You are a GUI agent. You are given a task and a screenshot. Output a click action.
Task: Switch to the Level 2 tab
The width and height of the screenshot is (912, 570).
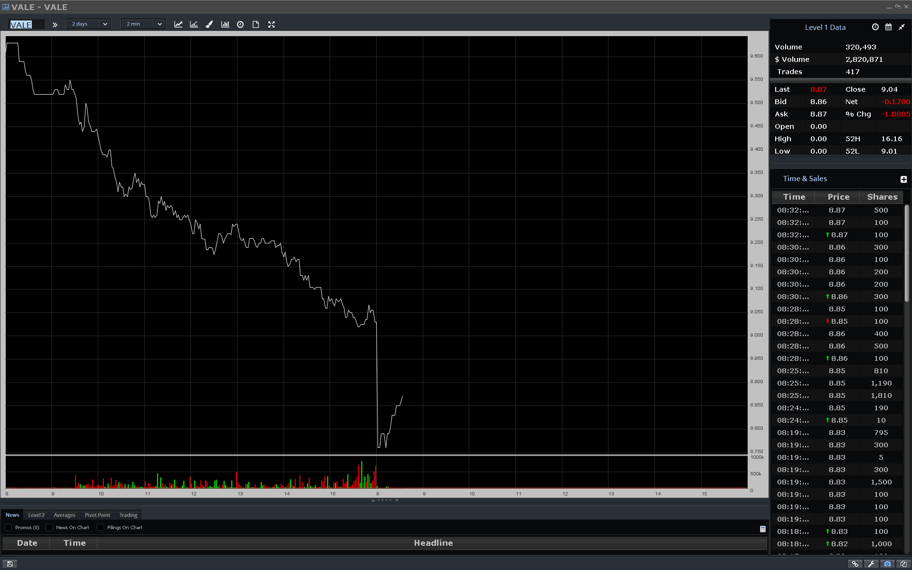point(36,515)
